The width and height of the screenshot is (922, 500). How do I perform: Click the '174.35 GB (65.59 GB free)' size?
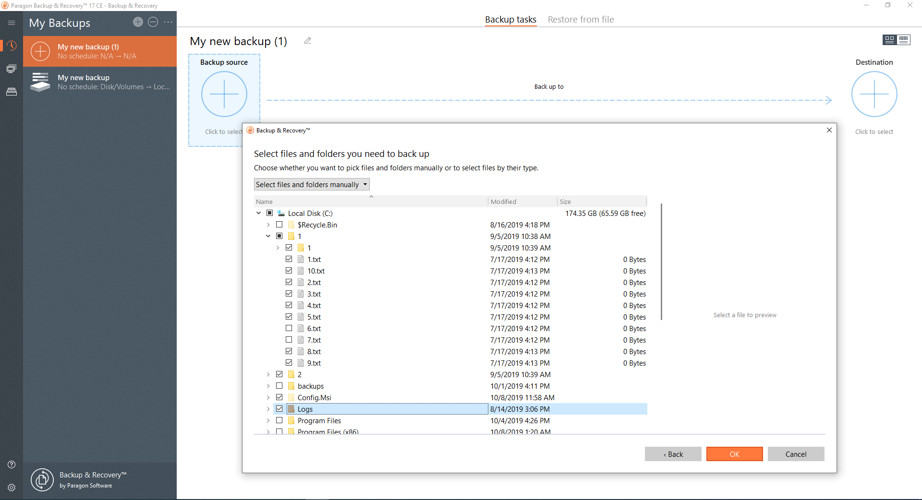point(605,213)
